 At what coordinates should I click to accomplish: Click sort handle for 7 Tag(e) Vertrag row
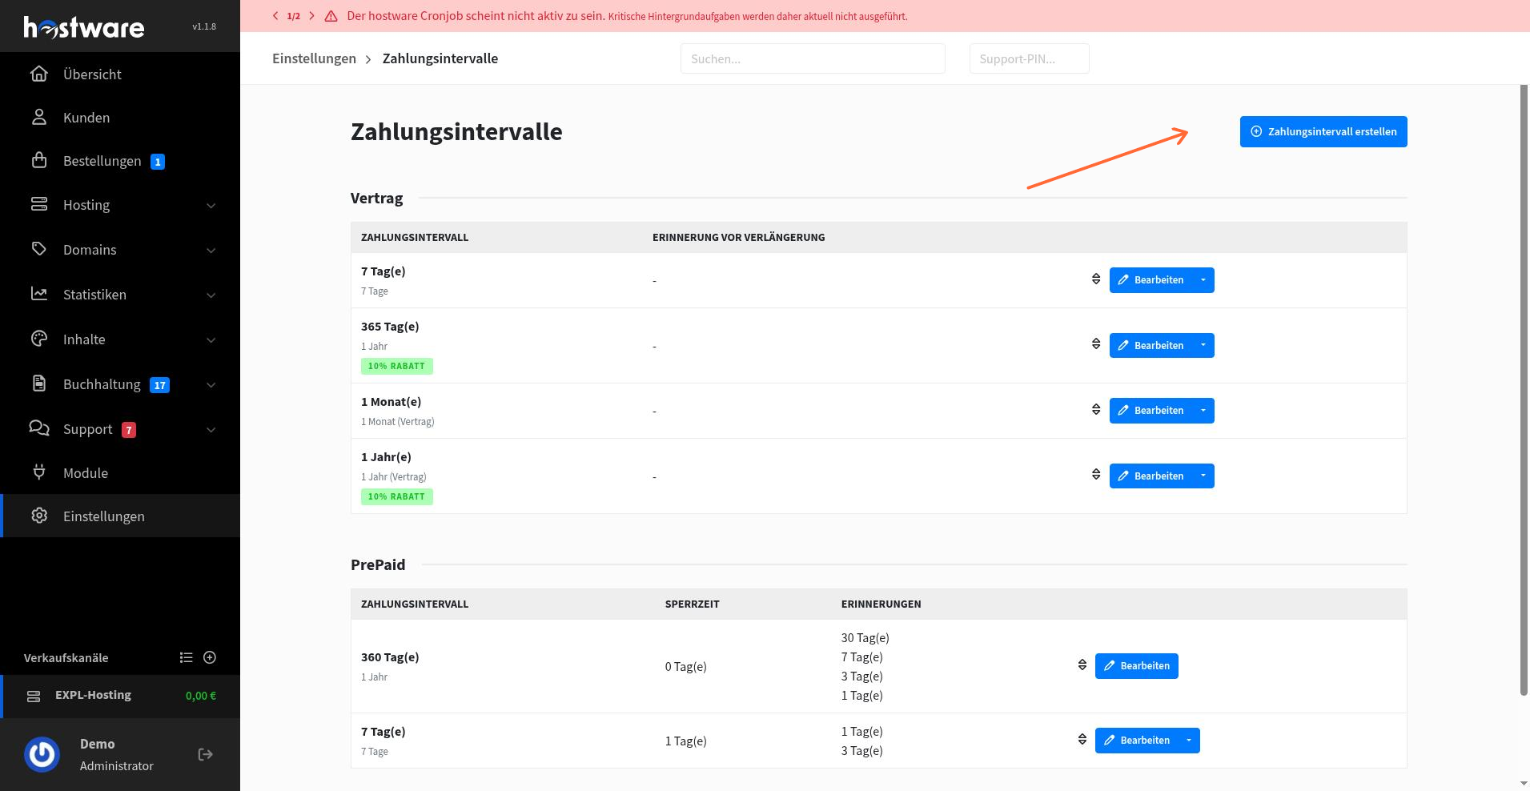[1096, 279]
